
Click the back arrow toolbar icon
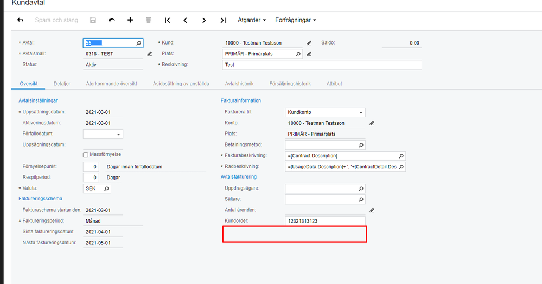[x=21, y=20]
